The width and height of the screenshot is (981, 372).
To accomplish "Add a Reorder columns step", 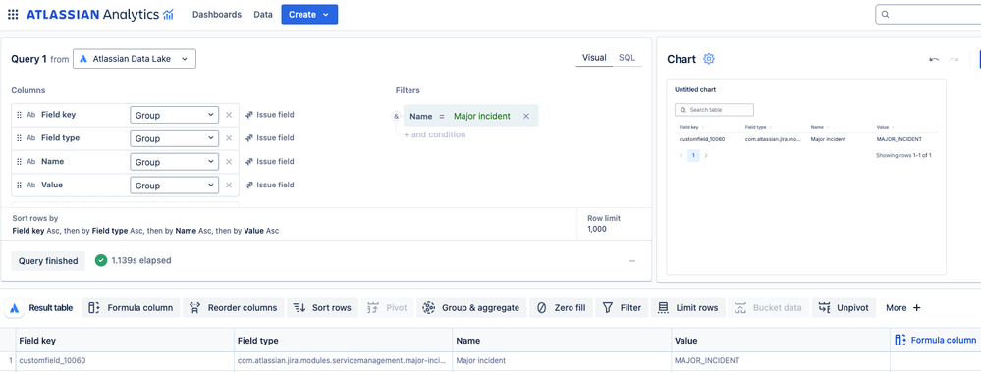I will pyautogui.click(x=234, y=307).
